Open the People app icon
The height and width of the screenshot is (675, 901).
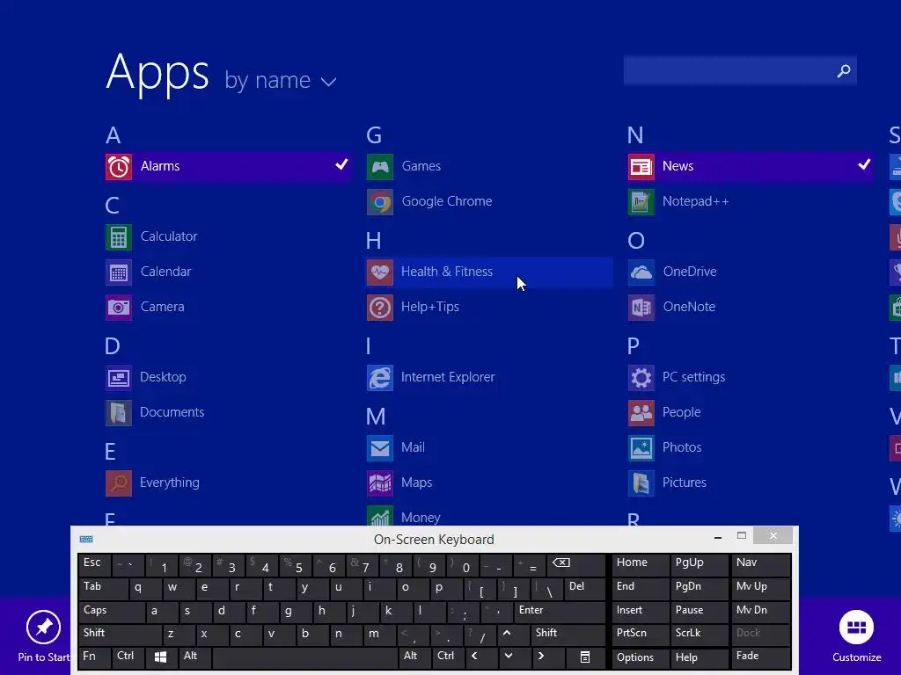pos(641,413)
